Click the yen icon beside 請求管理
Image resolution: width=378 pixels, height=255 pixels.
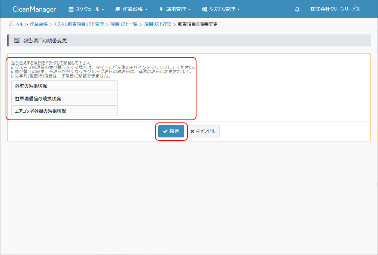pos(161,9)
